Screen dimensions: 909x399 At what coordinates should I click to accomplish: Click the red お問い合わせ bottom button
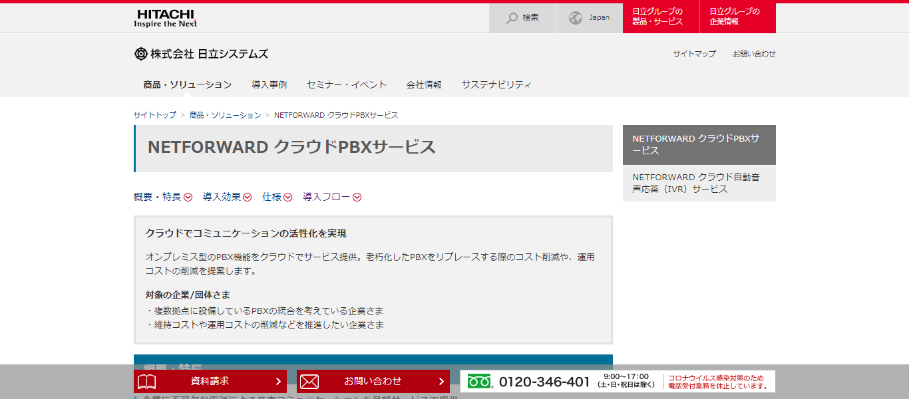pos(373,382)
